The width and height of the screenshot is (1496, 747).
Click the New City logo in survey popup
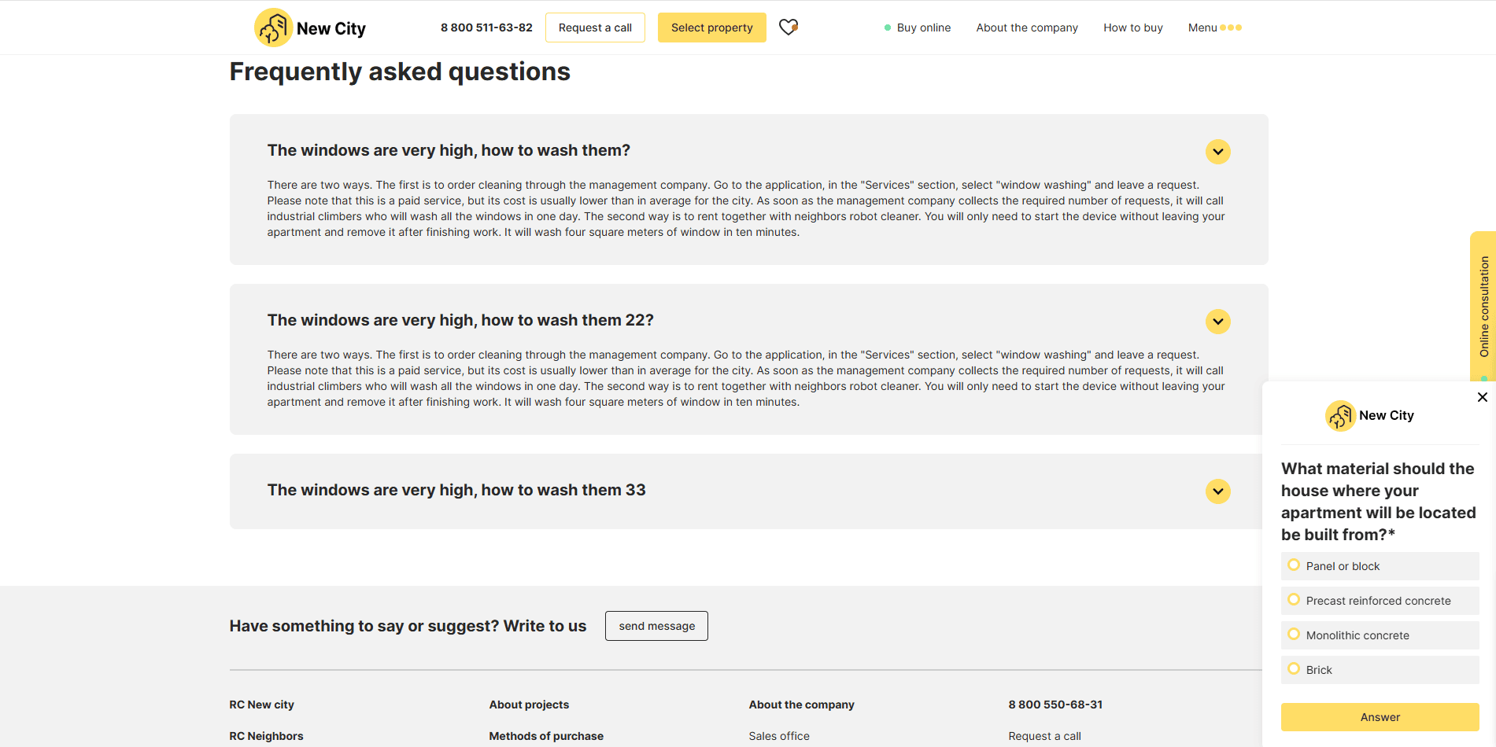click(x=1369, y=415)
